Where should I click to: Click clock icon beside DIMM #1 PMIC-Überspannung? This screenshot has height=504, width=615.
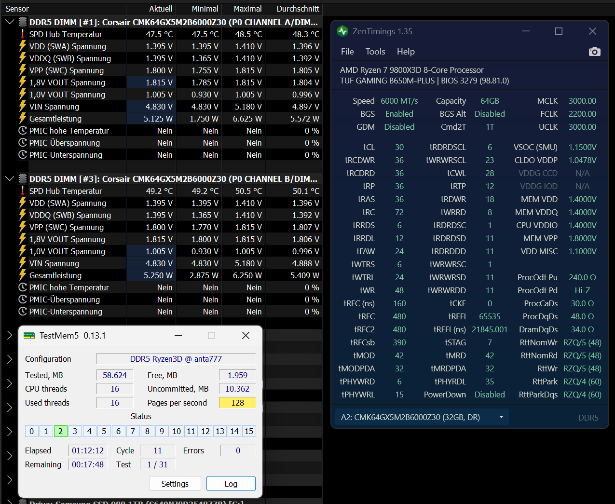click(22, 143)
